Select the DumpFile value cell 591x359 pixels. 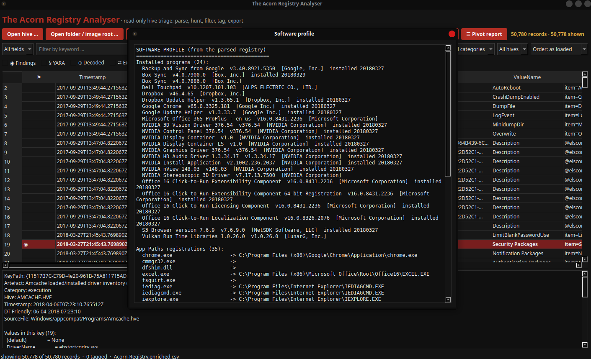[527, 106]
